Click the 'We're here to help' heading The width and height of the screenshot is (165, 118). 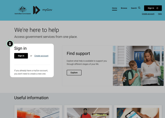(37, 30)
